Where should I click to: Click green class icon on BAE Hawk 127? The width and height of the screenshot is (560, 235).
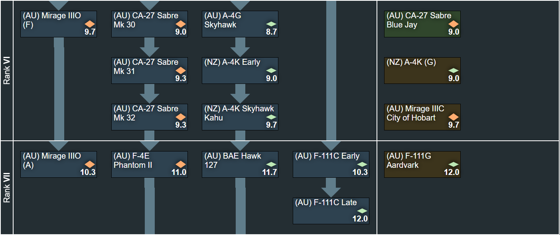click(272, 164)
